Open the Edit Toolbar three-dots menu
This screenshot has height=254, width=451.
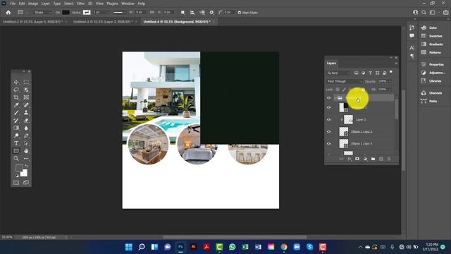tap(26, 158)
